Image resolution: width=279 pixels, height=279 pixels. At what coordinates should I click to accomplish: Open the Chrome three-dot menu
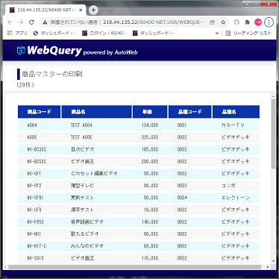(x=269, y=22)
